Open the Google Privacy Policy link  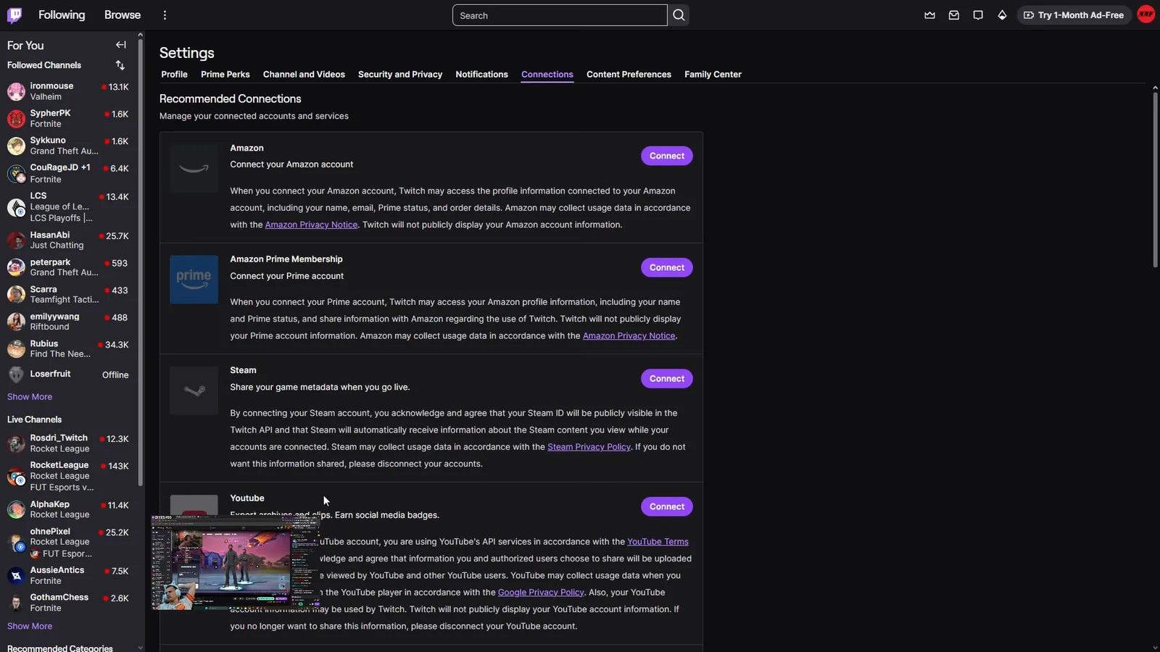pos(541,593)
